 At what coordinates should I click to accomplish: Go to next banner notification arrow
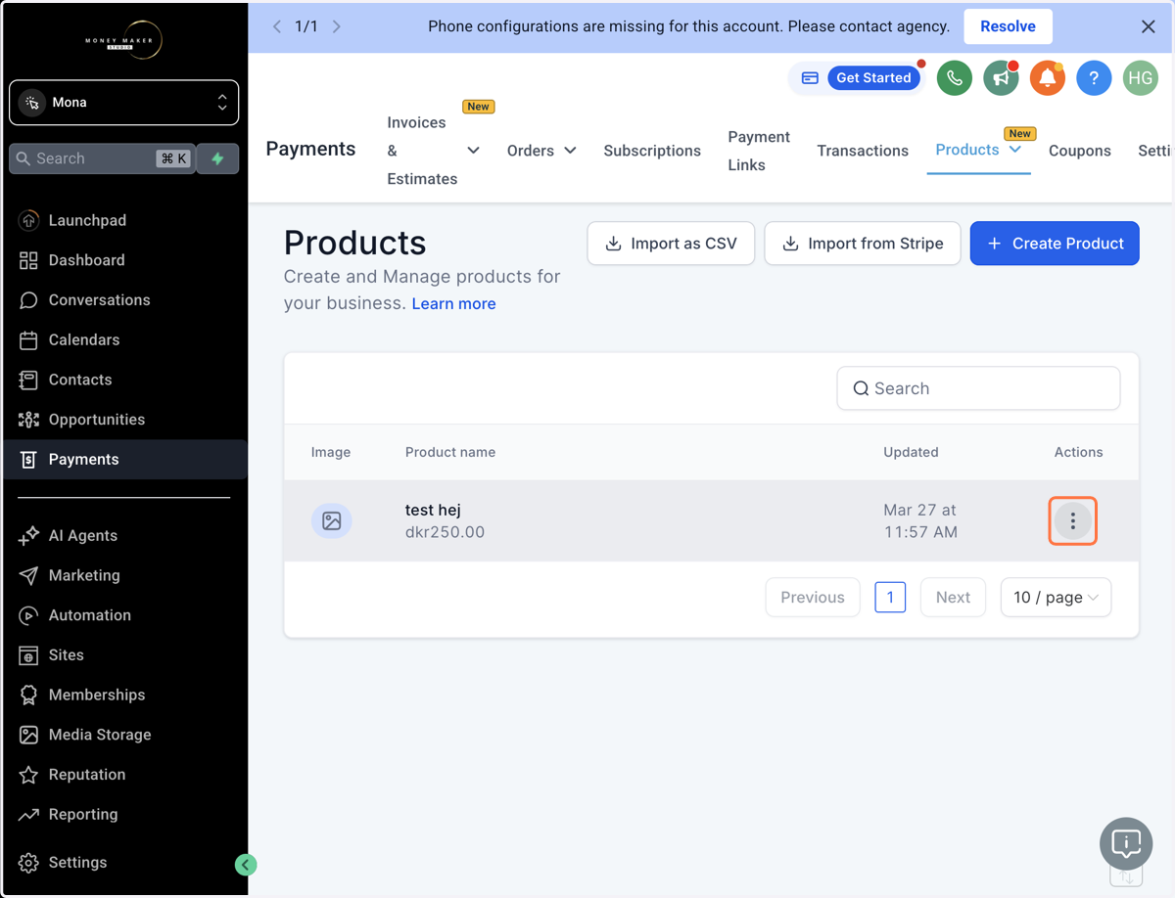[x=337, y=26]
